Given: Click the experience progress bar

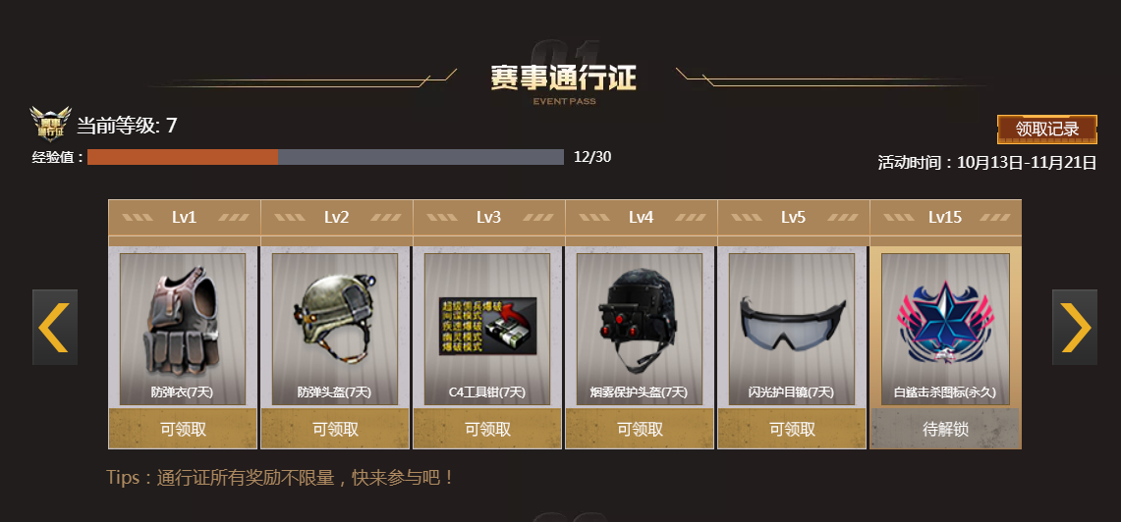Looking at the screenshot, I should tap(325, 157).
